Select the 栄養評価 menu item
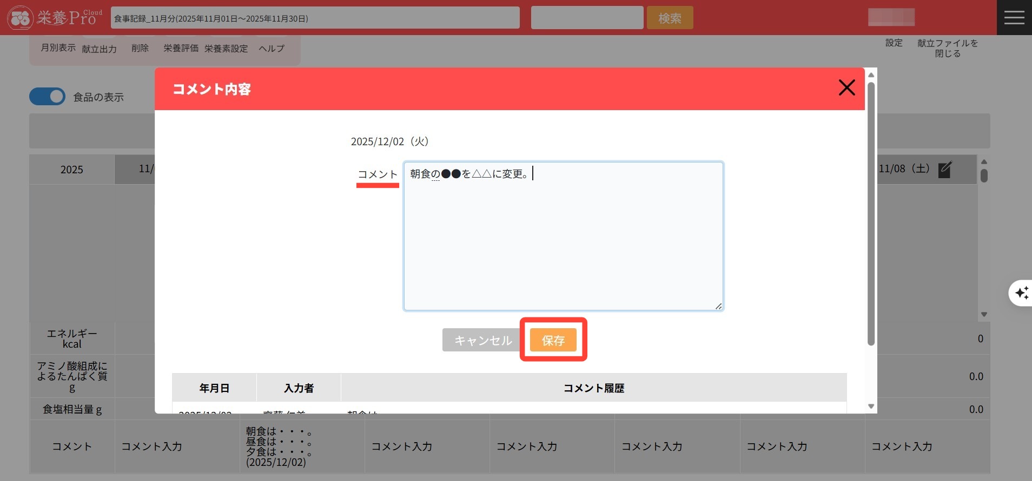The width and height of the screenshot is (1032, 481). point(181,49)
